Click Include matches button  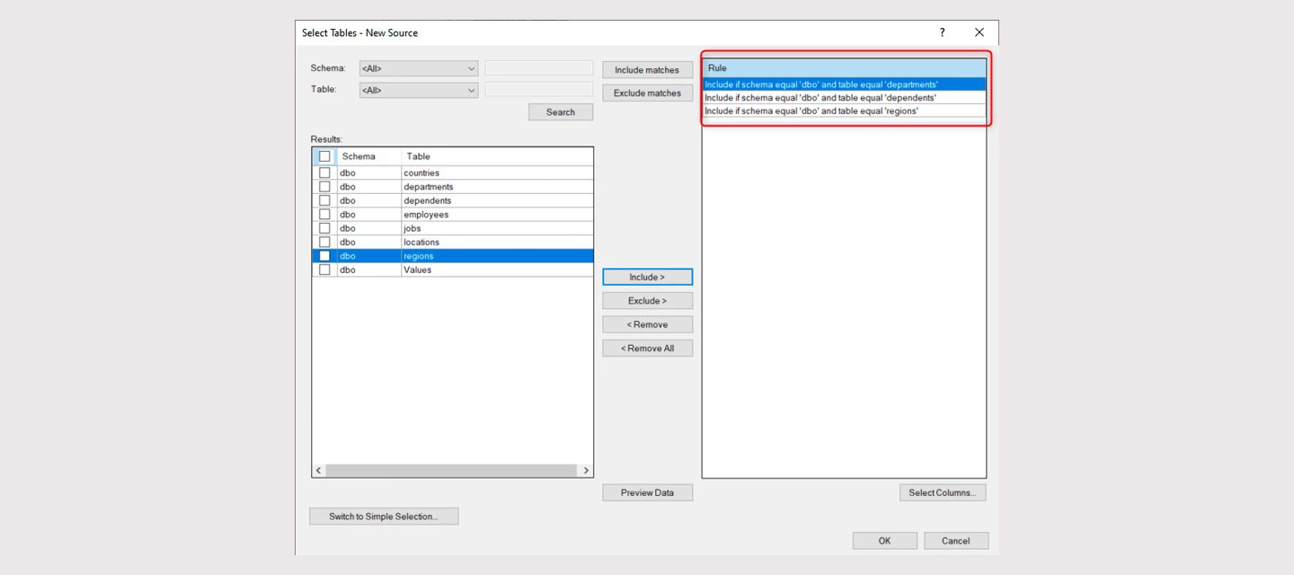tap(647, 70)
